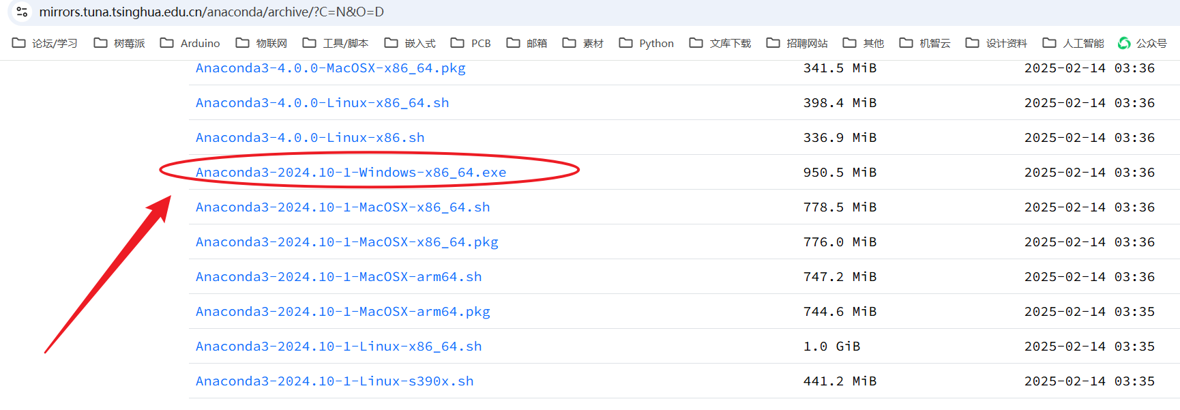Viewport: 1180px width, 410px height.
Task: Click the date of the MacOSX-arm64.pkg row
Action: click(x=1090, y=312)
